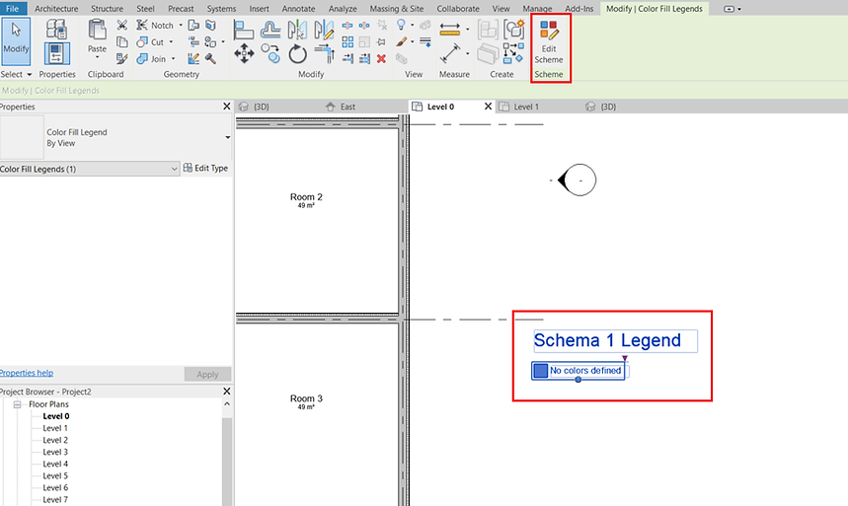Expand the Cut geometry dropdown arrow
This screenshot has height=506, width=848.
(x=171, y=41)
